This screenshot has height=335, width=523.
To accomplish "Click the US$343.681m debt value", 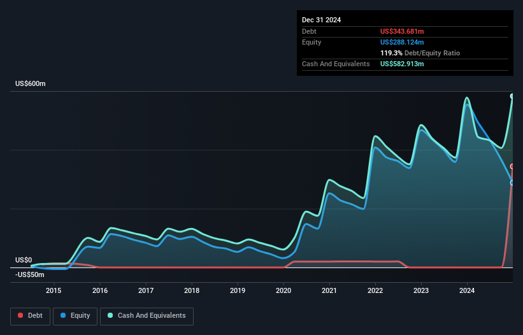I will click(x=402, y=31).
